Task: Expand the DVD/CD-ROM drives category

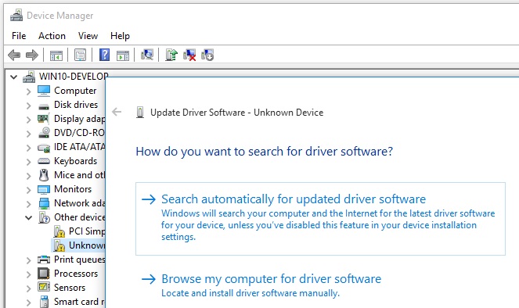Action: click(x=28, y=134)
